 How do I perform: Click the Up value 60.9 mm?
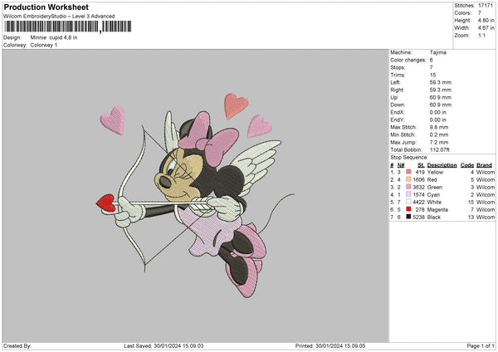click(x=441, y=97)
